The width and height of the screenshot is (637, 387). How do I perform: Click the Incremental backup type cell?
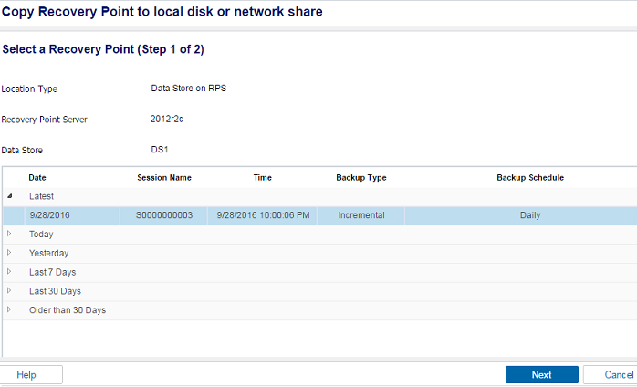point(361,215)
